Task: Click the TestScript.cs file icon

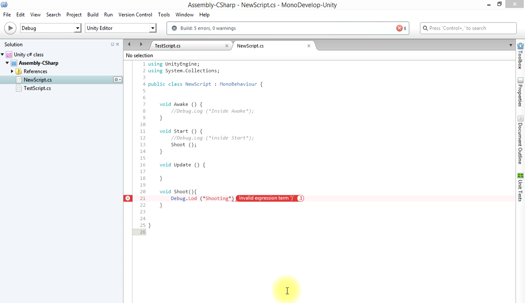Action: tap(18, 88)
